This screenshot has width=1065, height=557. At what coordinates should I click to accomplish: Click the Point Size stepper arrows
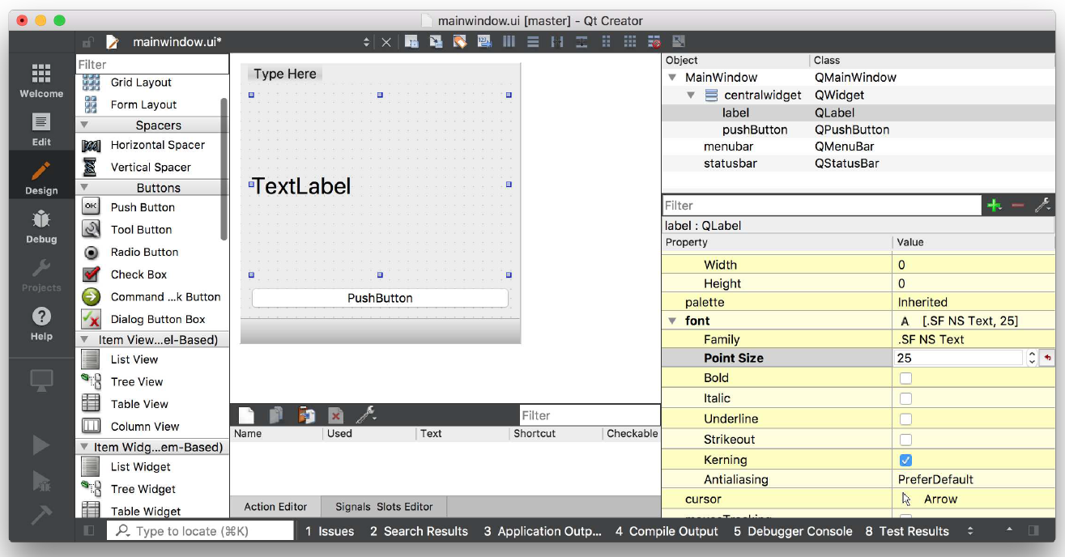(x=1032, y=358)
